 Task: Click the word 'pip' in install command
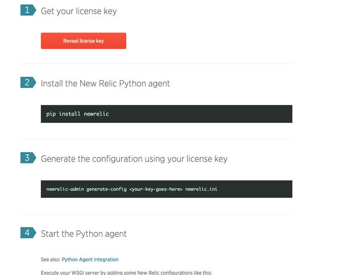click(51, 114)
